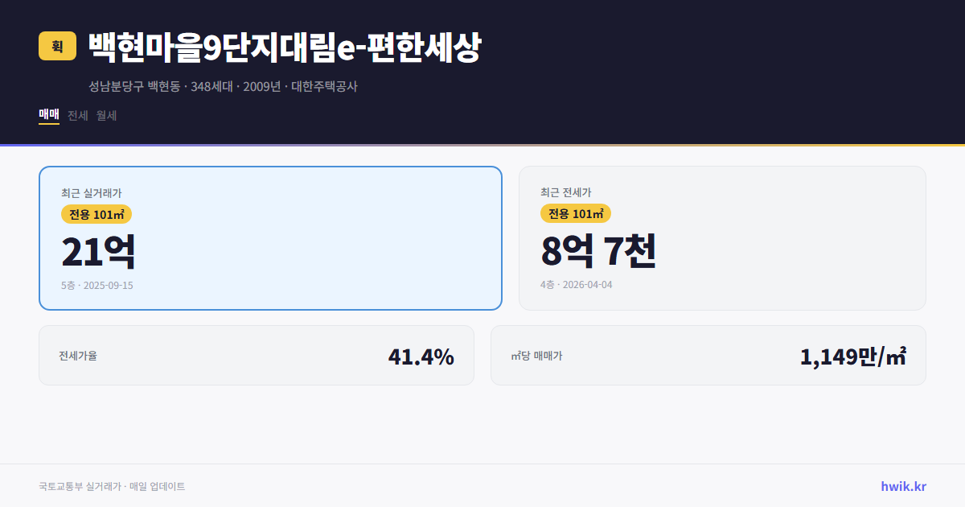Screen dimensions: 965x507
Task: Switch to the 전세 tab
Action: click(x=76, y=115)
